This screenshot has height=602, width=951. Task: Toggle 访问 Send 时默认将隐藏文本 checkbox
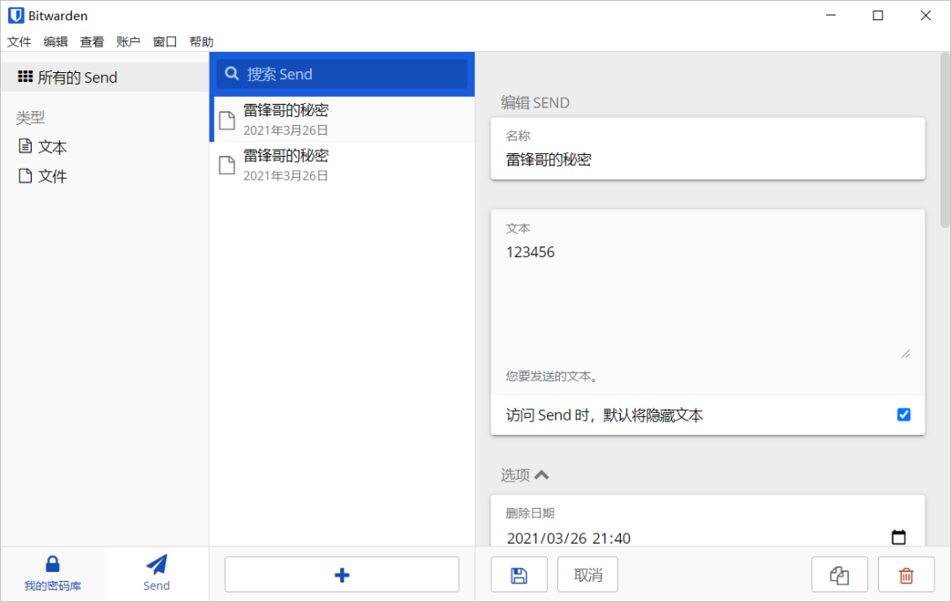click(903, 415)
